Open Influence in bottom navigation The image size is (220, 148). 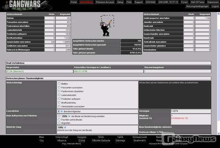[x=62, y=140]
